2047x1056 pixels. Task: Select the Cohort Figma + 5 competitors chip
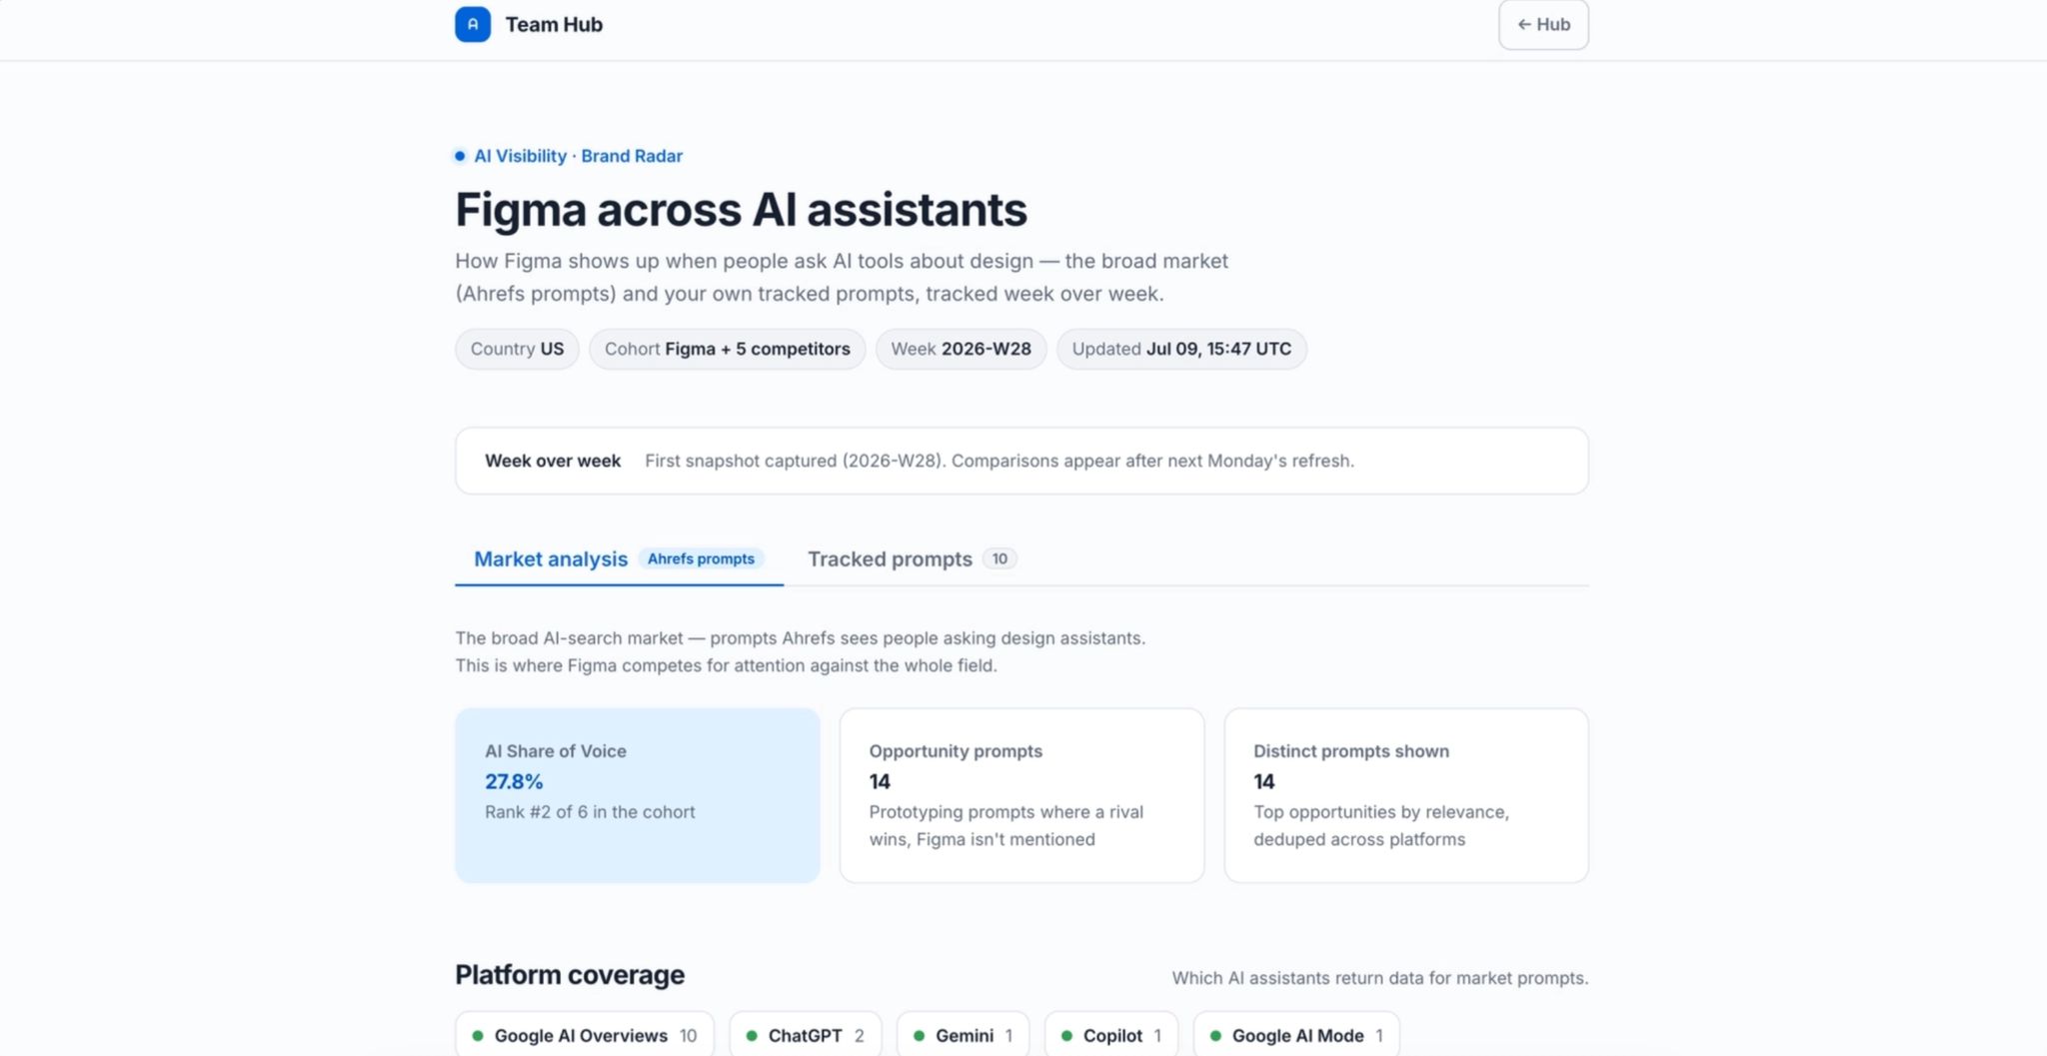(728, 349)
